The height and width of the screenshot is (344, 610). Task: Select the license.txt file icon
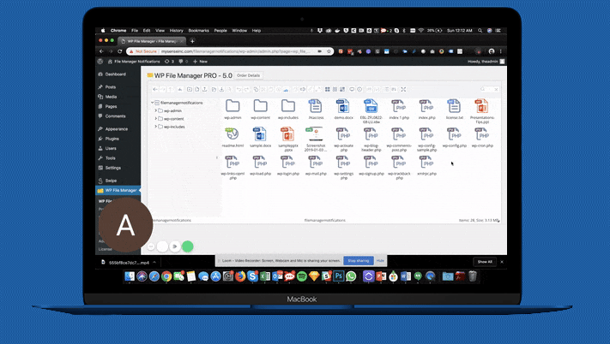pos(454,105)
